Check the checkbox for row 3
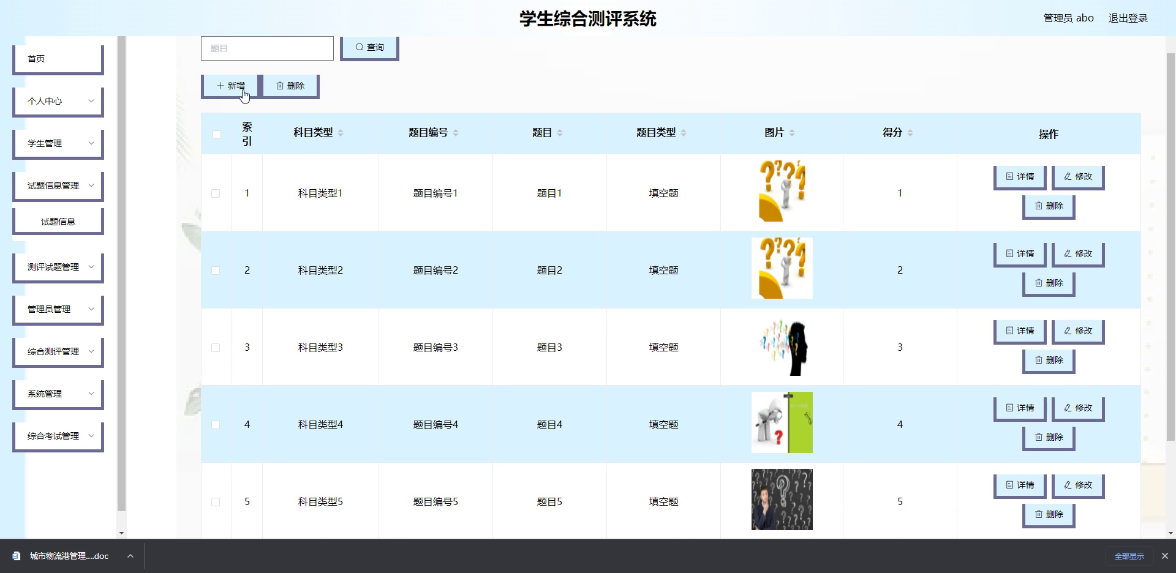Viewport: 1176px width, 573px height. tap(216, 348)
